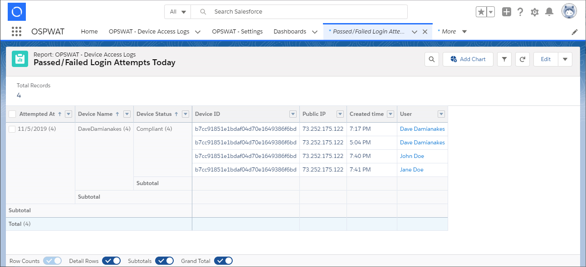The height and width of the screenshot is (267, 586).
Task: Tick the select-all checkbox in header
Action: 12,114
